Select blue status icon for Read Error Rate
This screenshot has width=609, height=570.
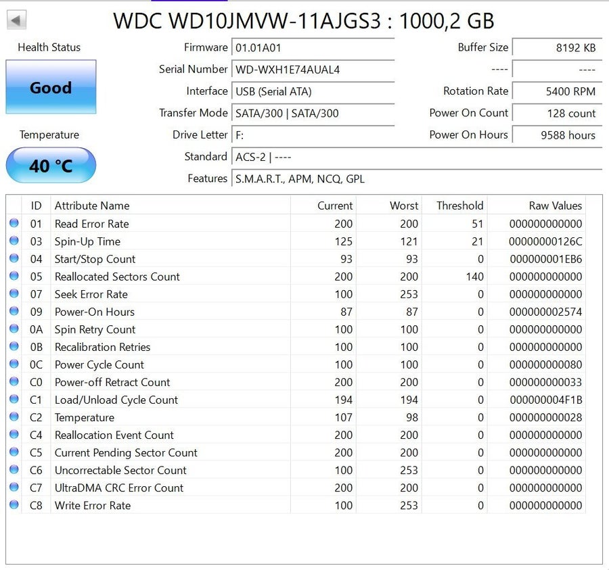(14, 223)
